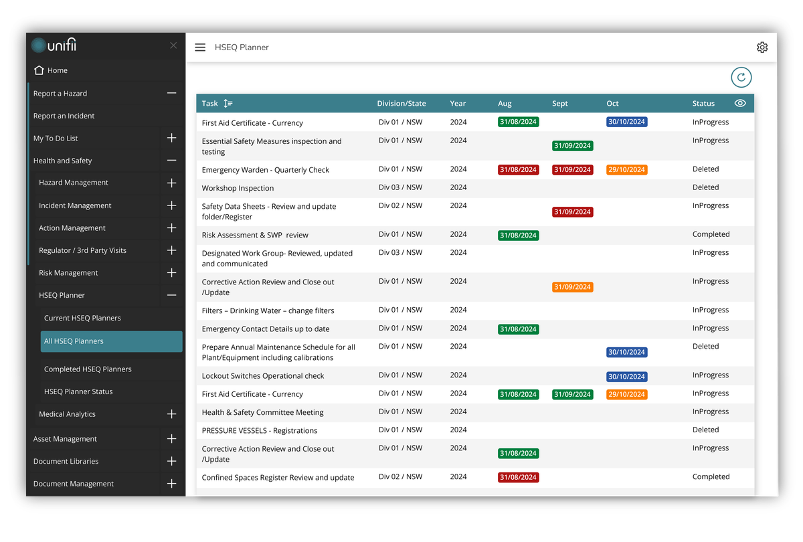
Task: Close the sidebar with the X icon
Action: [173, 45]
